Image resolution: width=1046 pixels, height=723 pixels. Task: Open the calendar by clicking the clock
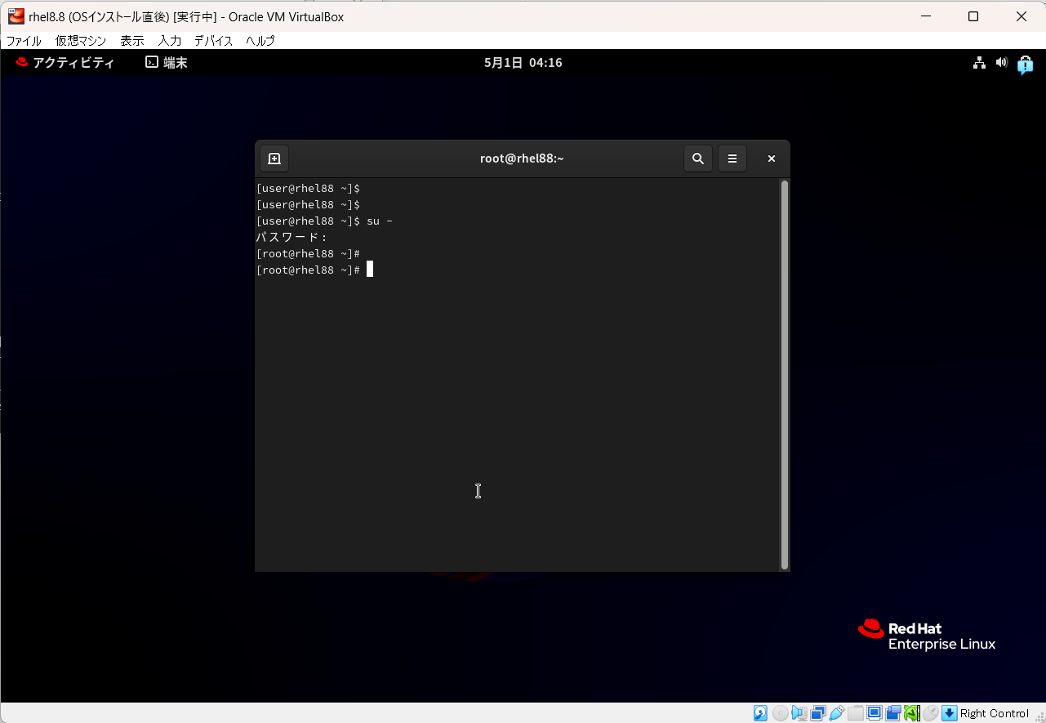[x=523, y=62]
